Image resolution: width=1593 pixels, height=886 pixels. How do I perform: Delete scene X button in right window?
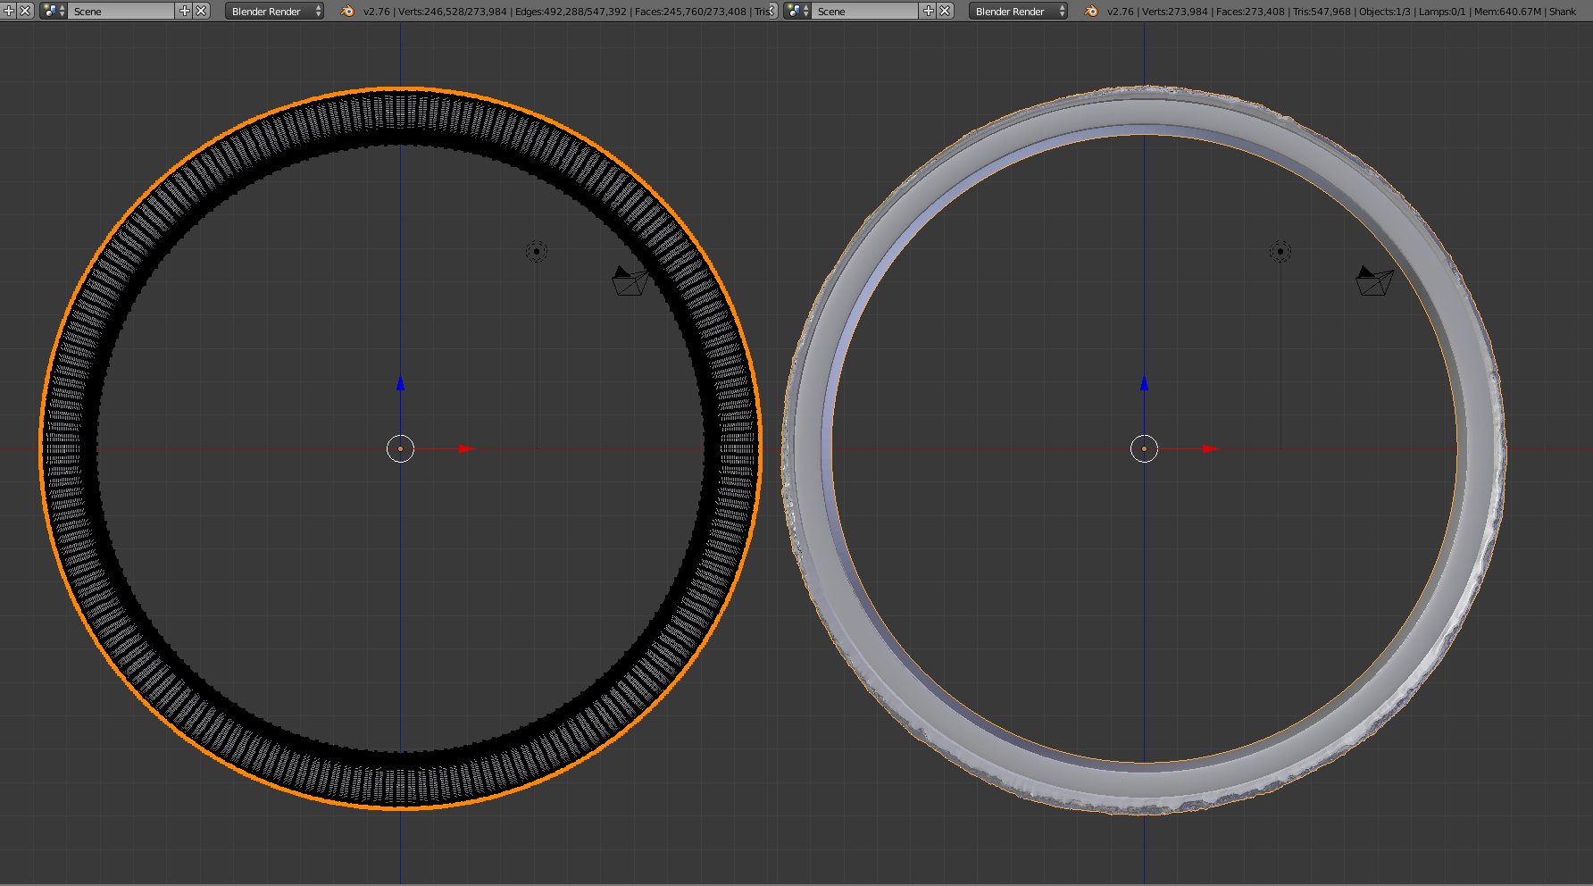pos(946,11)
